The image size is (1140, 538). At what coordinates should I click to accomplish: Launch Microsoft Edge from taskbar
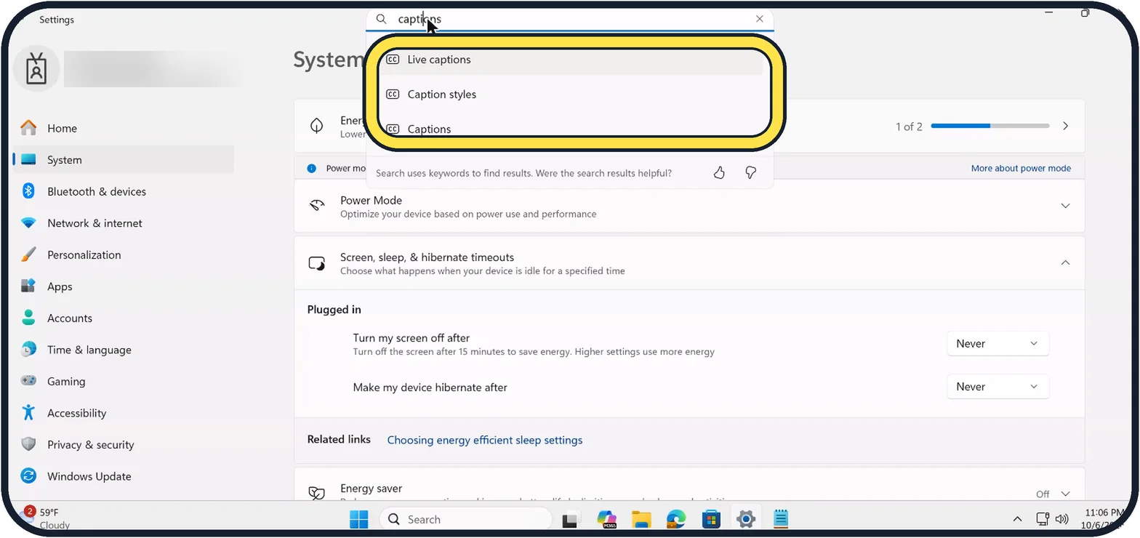click(x=676, y=519)
